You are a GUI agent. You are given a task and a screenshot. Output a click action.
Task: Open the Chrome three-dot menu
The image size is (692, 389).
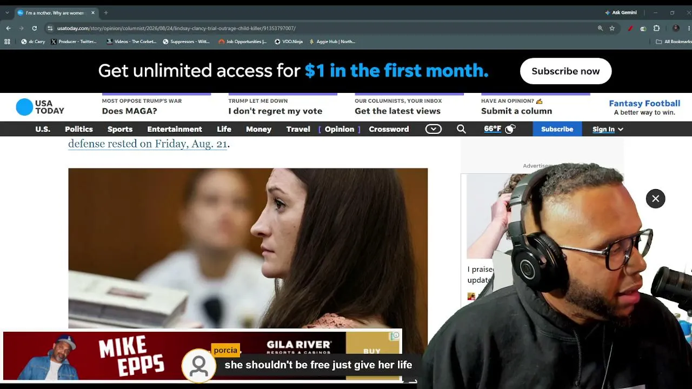689,28
